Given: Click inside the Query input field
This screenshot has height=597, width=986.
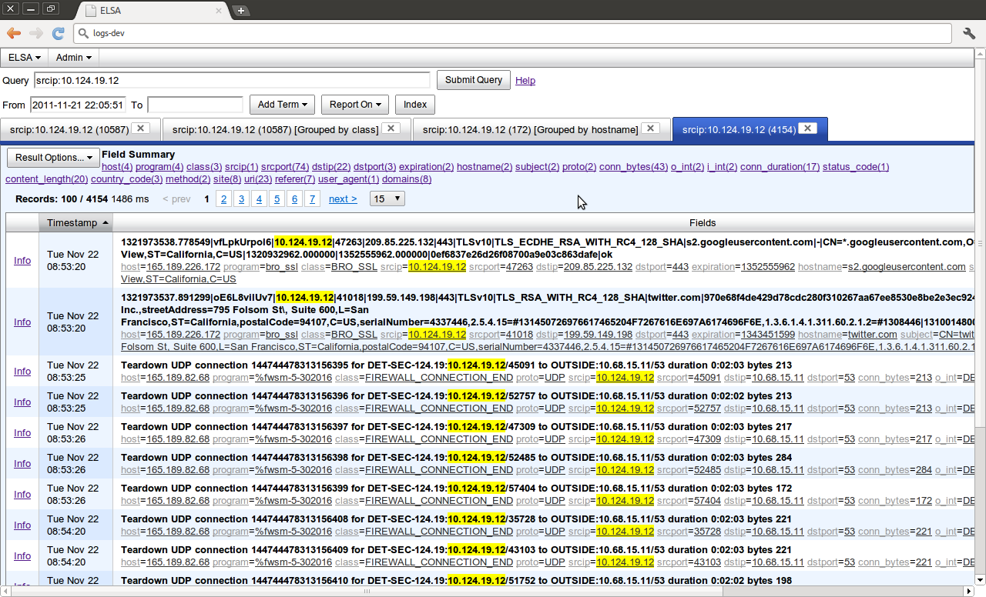Looking at the screenshot, I should (232, 80).
